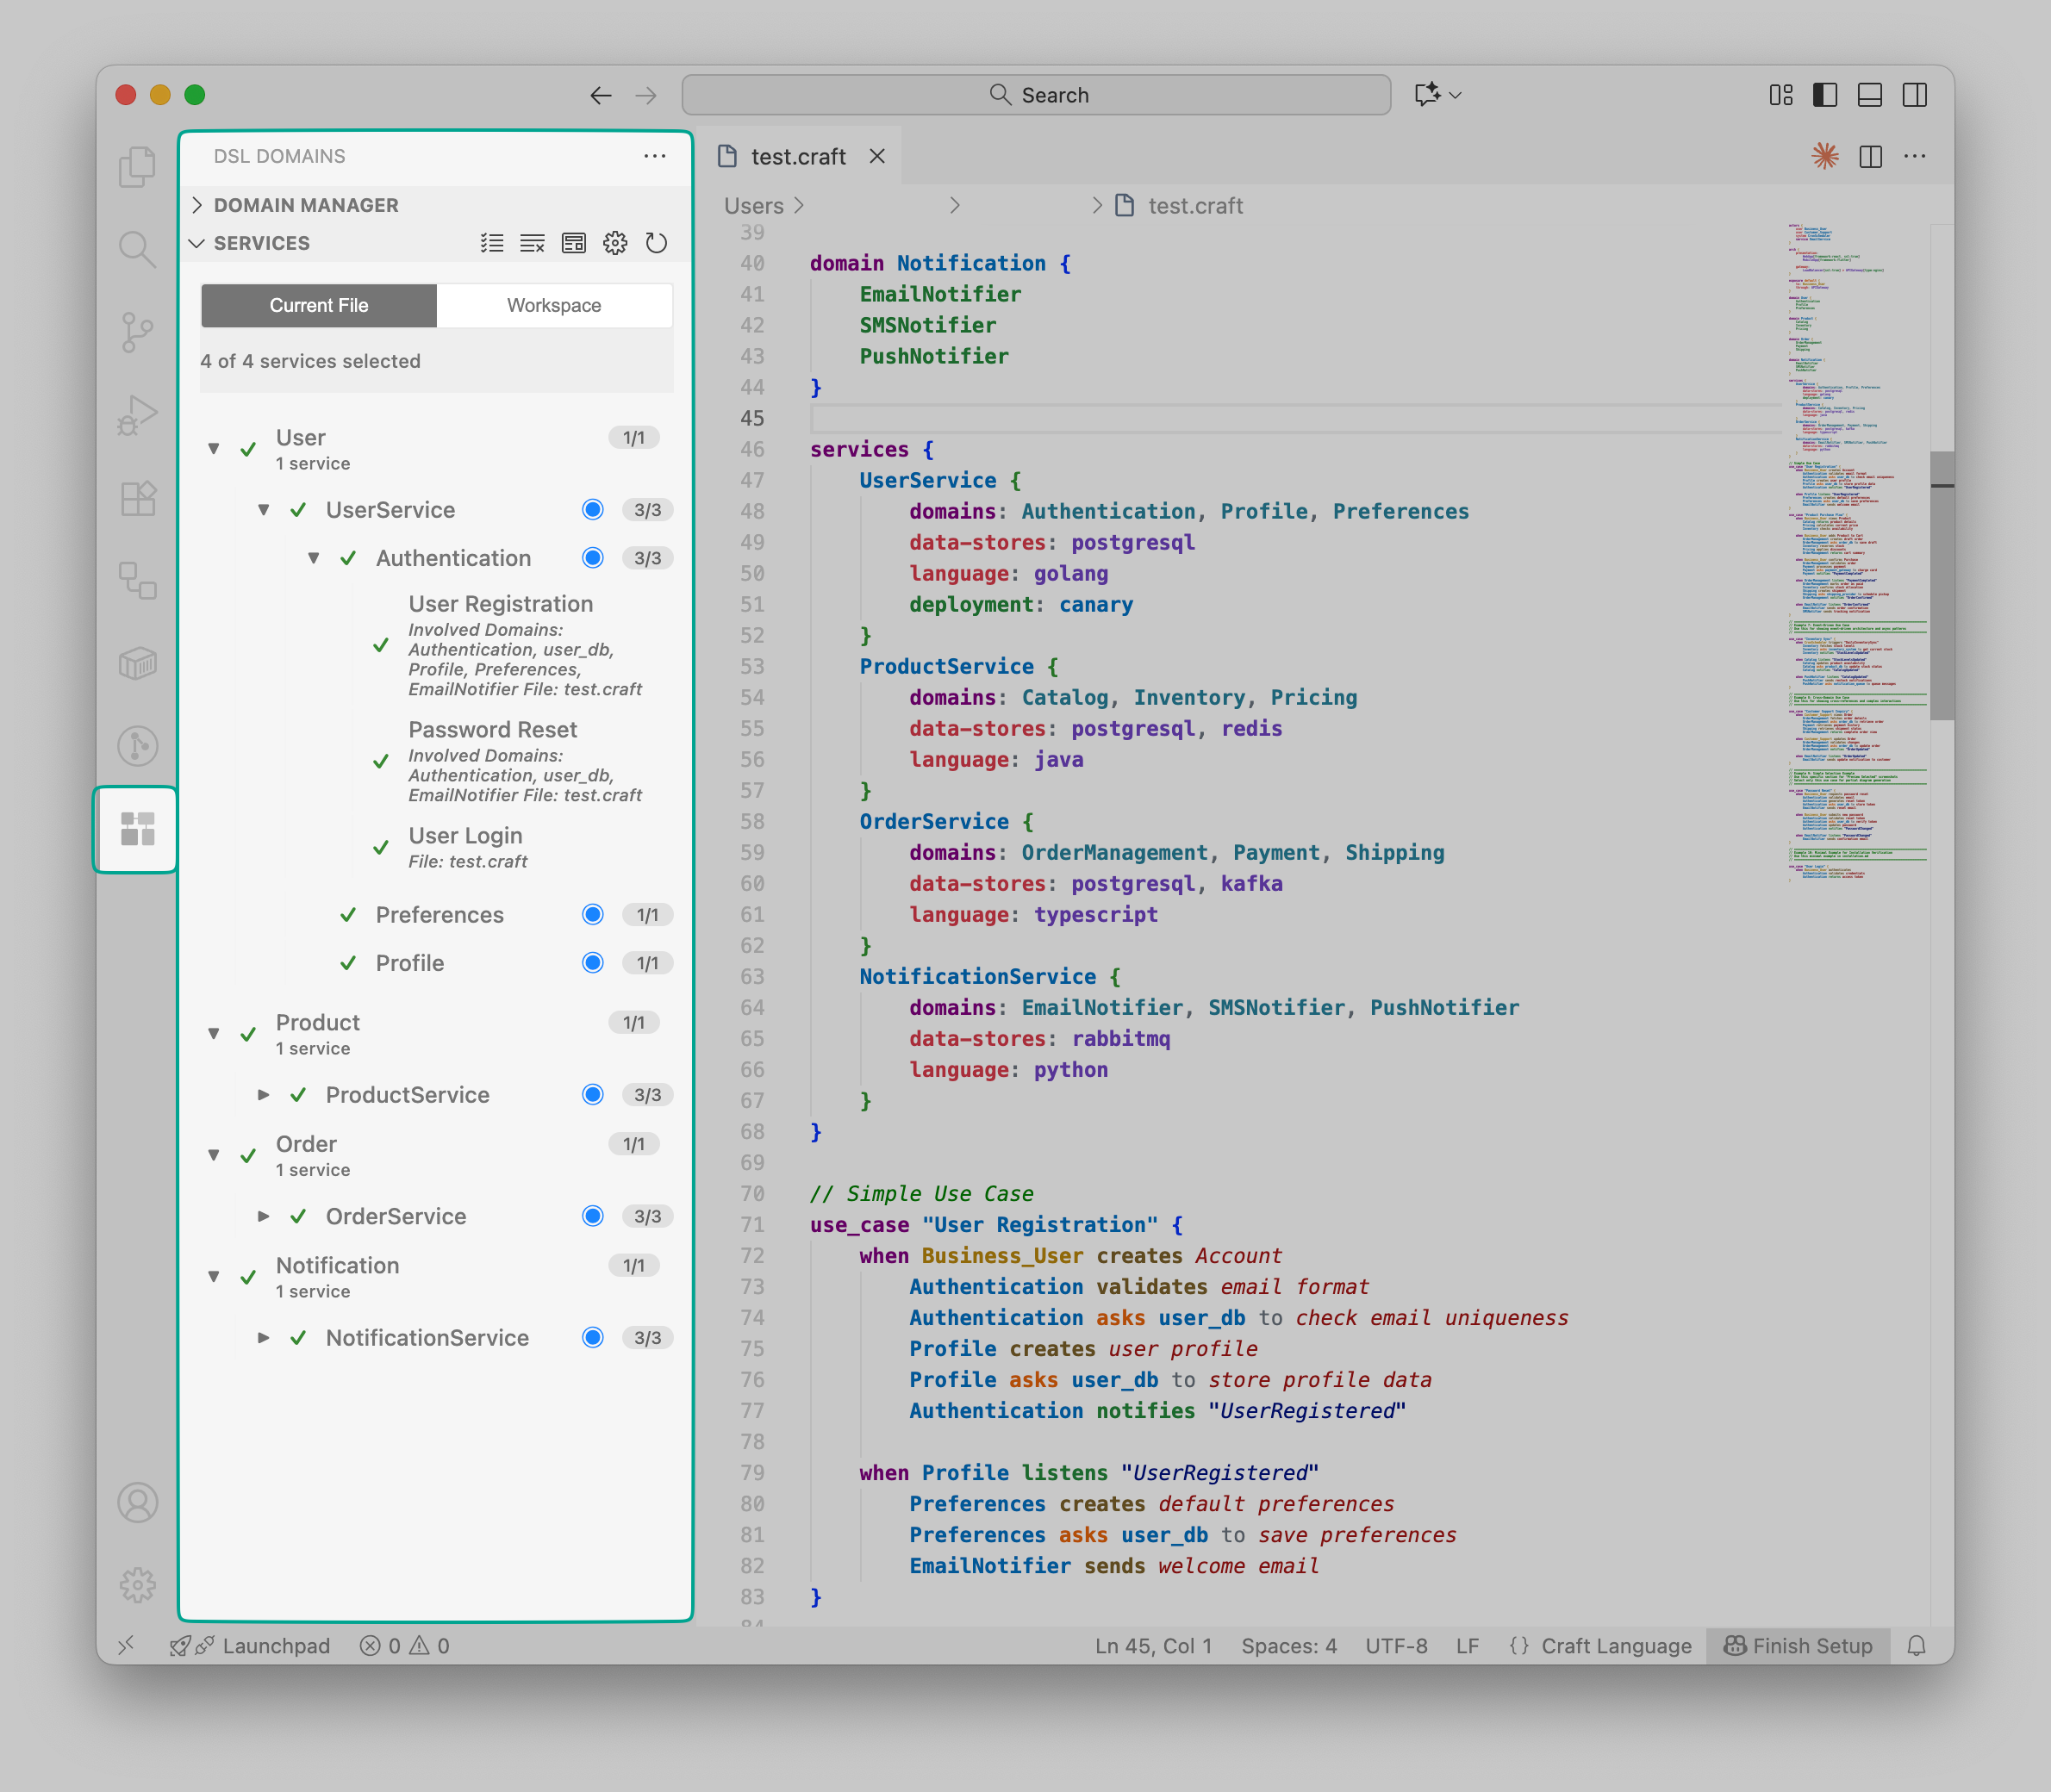Click UTF-8 encoding in status bar
2051x1792 pixels.
click(1396, 1646)
